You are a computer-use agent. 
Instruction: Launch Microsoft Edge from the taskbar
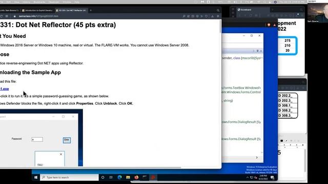(119, 177)
